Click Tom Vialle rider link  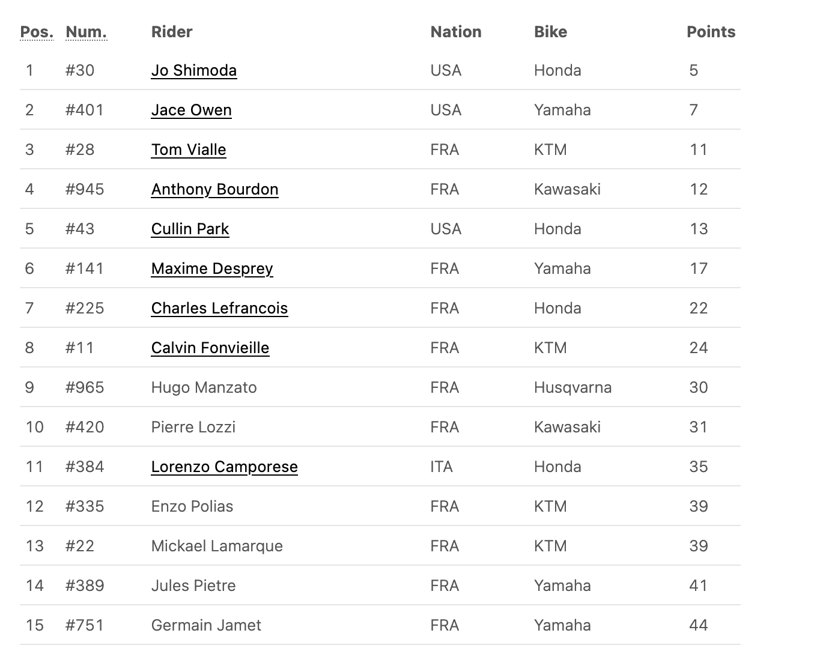tap(189, 150)
